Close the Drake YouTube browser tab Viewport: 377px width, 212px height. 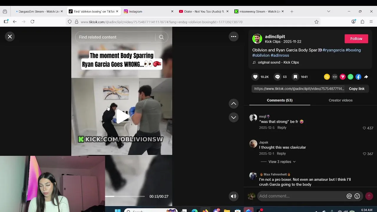pyautogui.click(x=227, y=11)
